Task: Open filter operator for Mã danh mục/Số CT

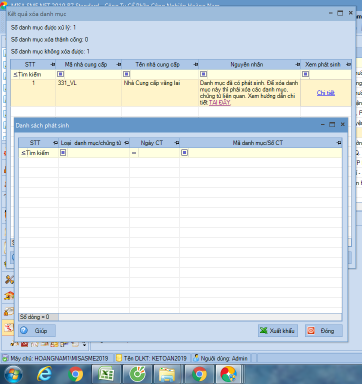Action: click(x=184, y=152)
